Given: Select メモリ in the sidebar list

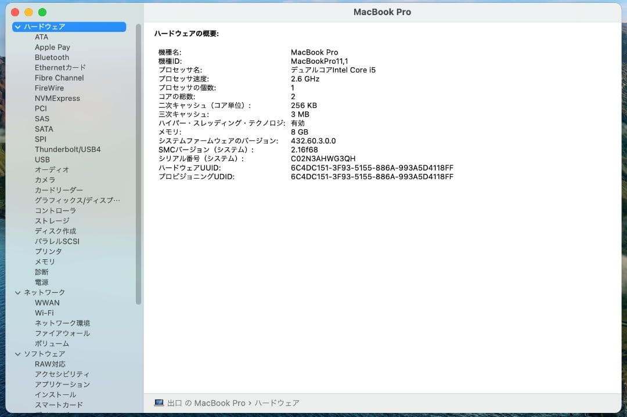Looking at the screenshot, I should point(45,262).
